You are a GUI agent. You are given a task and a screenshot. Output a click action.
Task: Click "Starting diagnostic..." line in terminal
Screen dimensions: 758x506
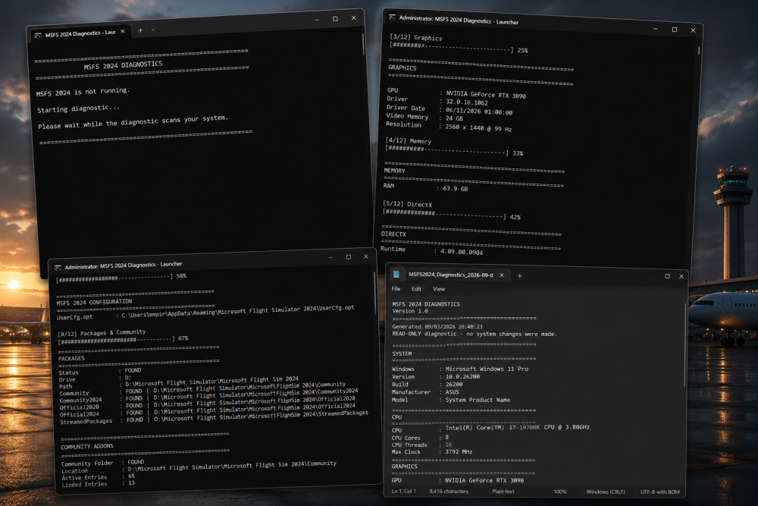[78, 108]
